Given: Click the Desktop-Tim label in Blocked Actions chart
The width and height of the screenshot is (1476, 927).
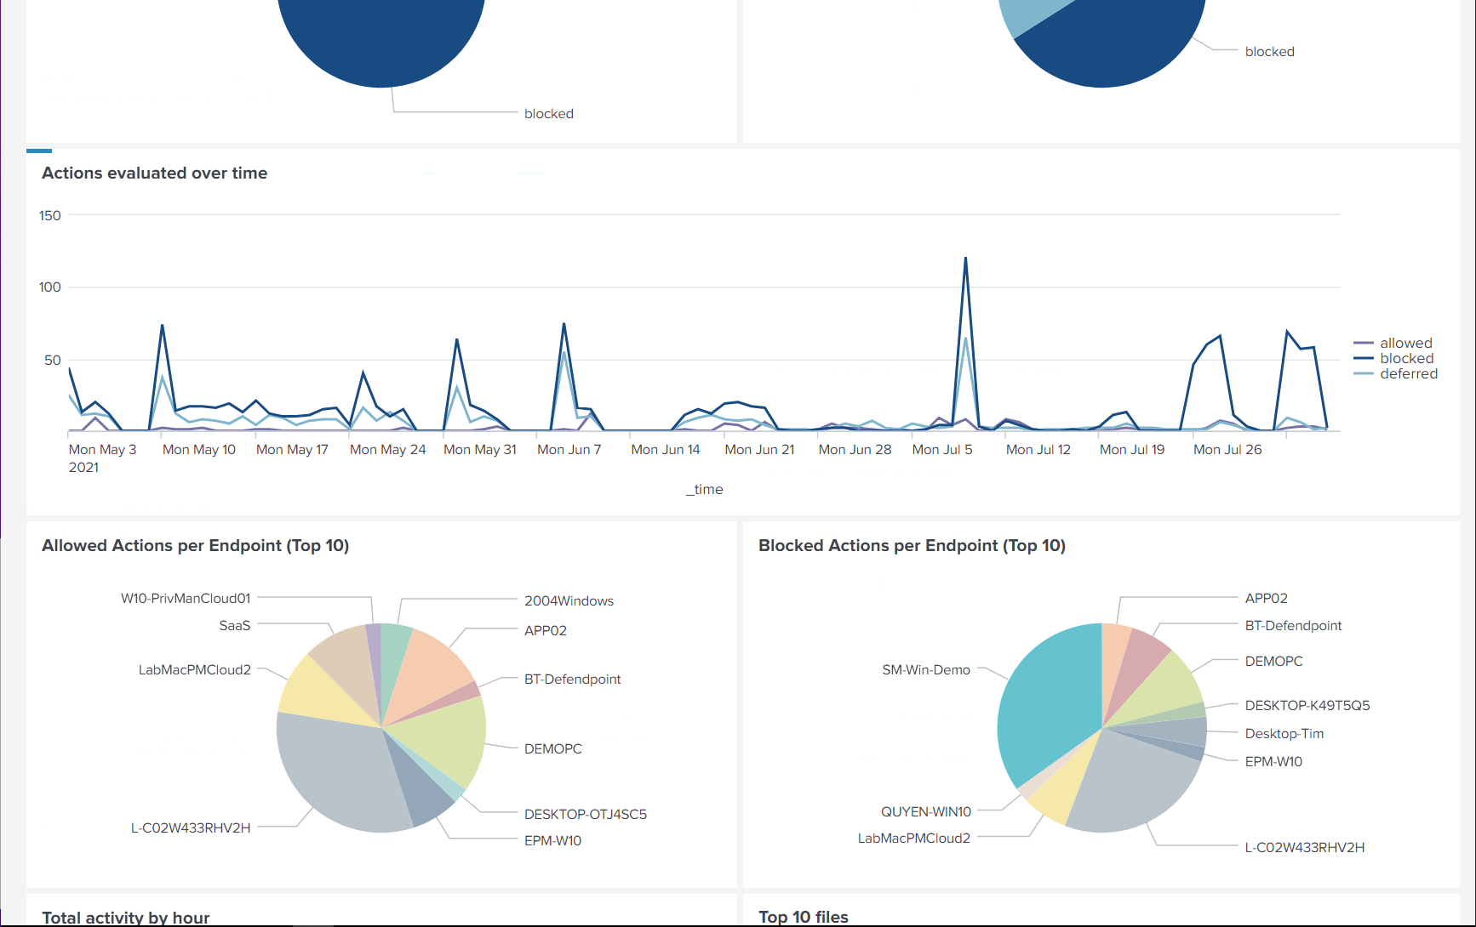Looking at the screenshot, I should (1284, 733).
